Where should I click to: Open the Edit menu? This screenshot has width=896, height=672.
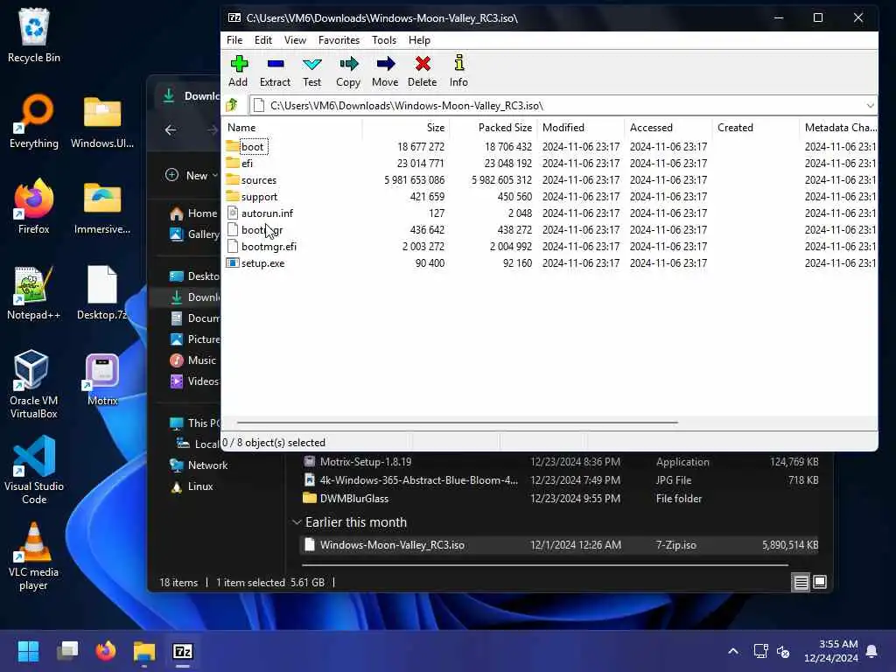click(262, 40)
